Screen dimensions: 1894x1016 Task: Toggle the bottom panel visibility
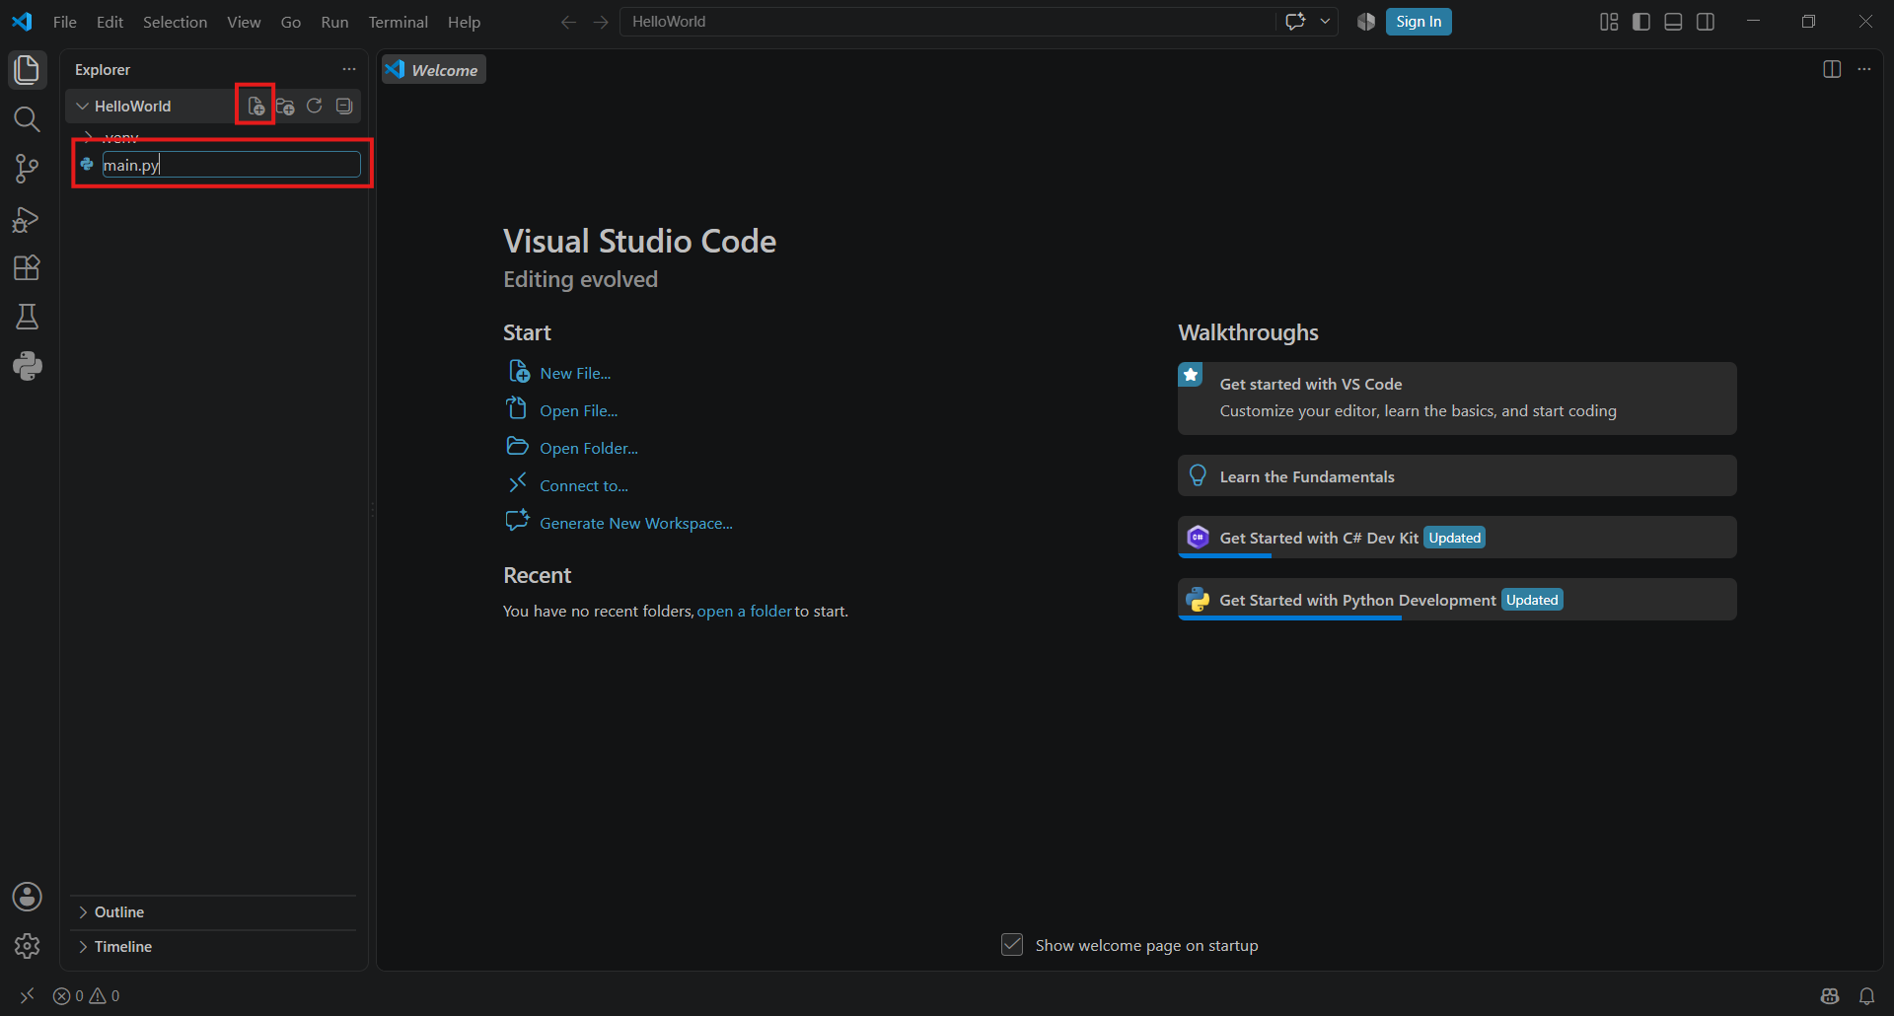1673,22
